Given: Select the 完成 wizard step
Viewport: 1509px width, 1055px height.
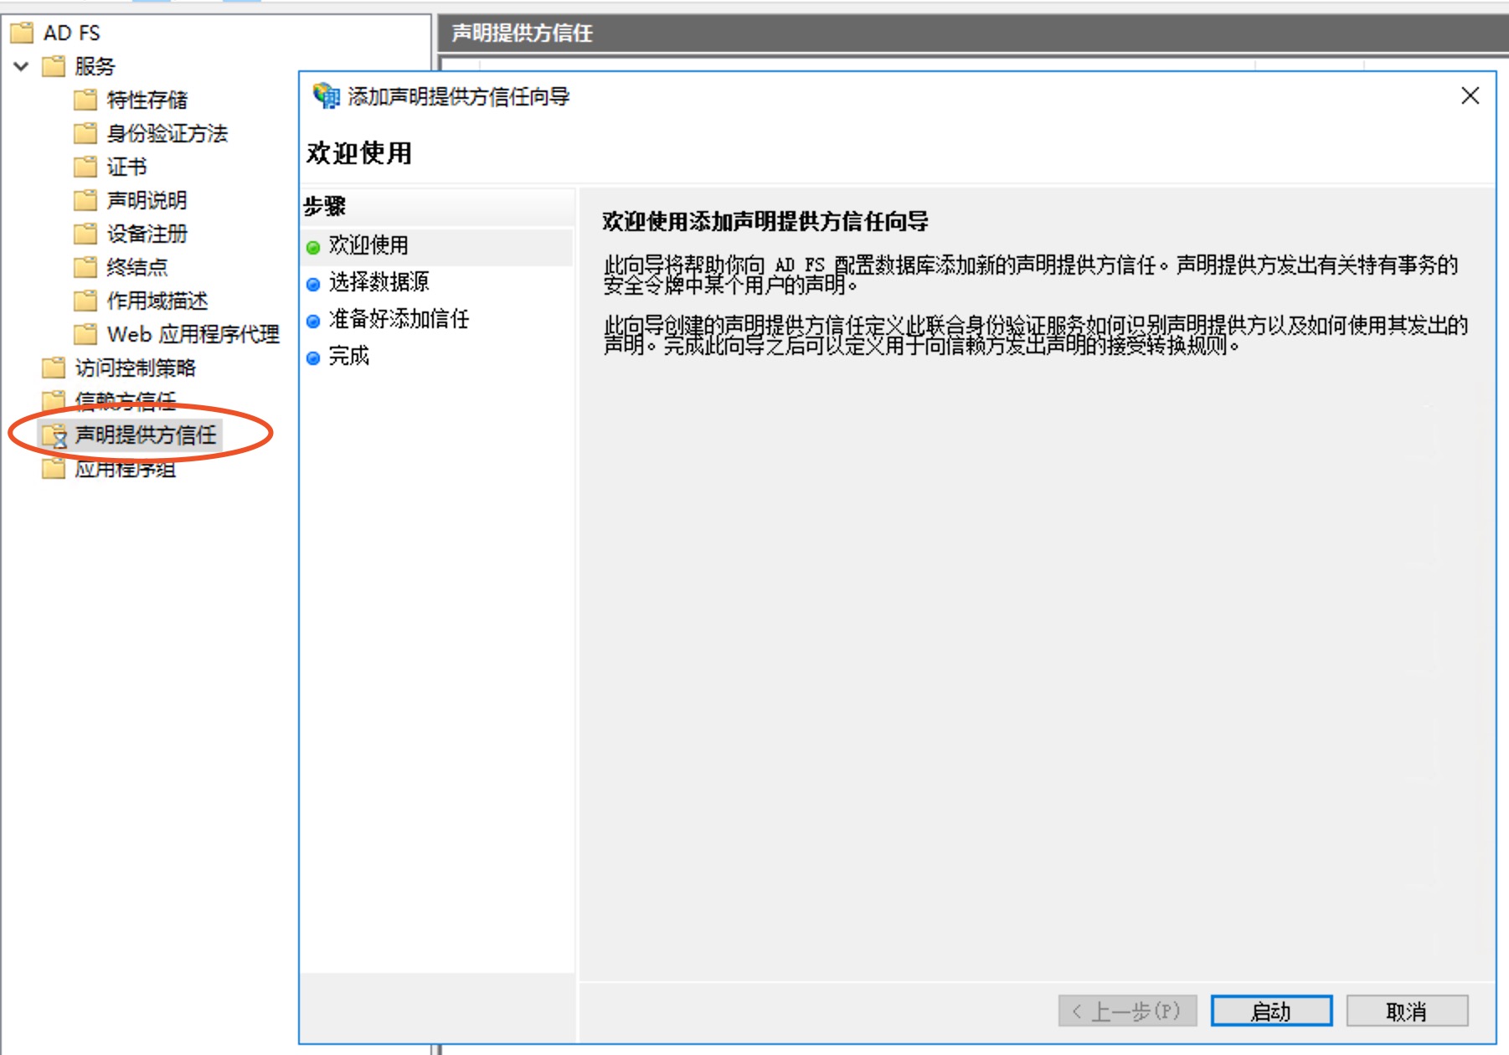Looking at the screenshot, I should (x=348, y=356).
